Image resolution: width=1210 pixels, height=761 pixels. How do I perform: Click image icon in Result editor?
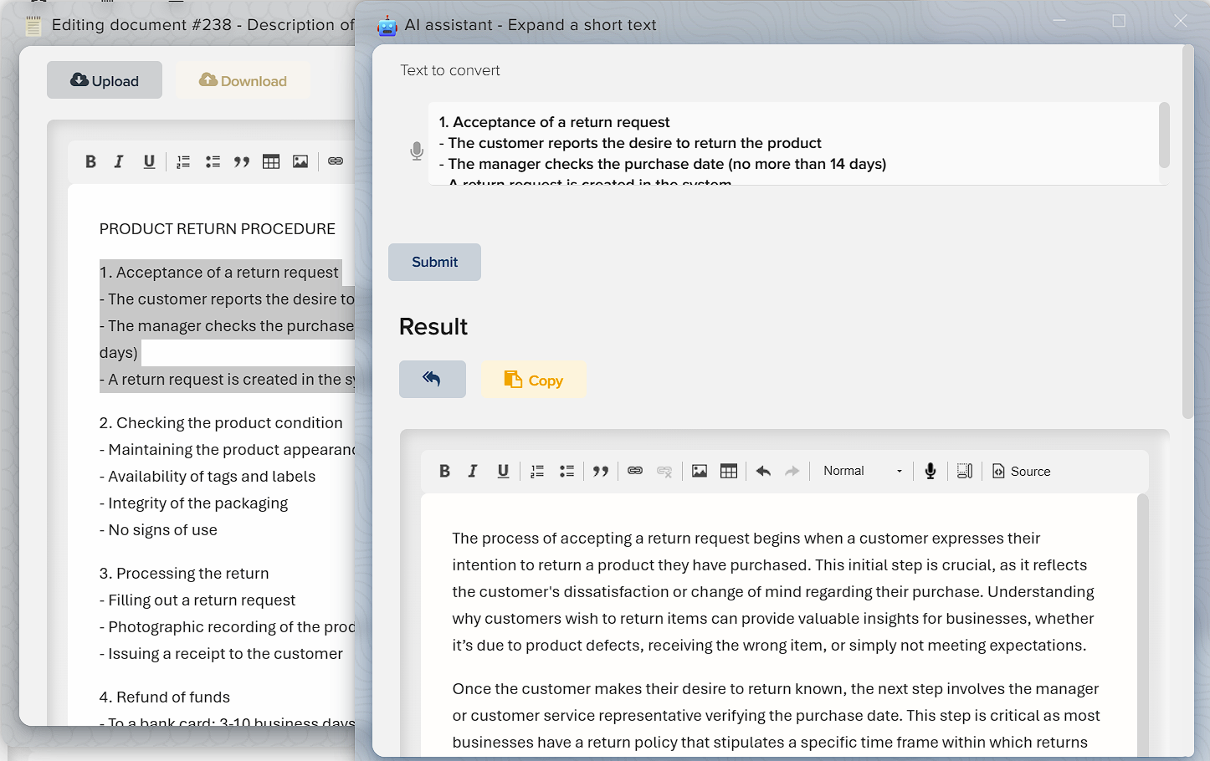tap(700, 472)
